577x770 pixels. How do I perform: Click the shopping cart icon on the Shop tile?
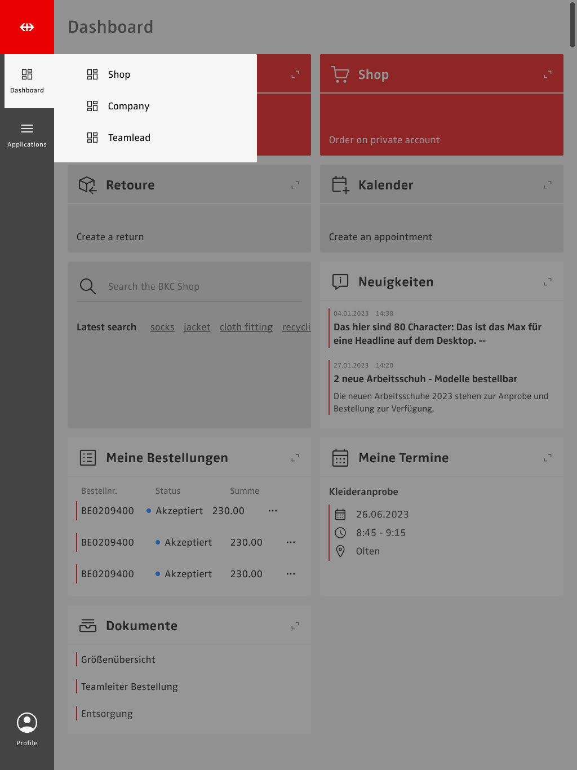pyautogui.click(x=340, y=74)
